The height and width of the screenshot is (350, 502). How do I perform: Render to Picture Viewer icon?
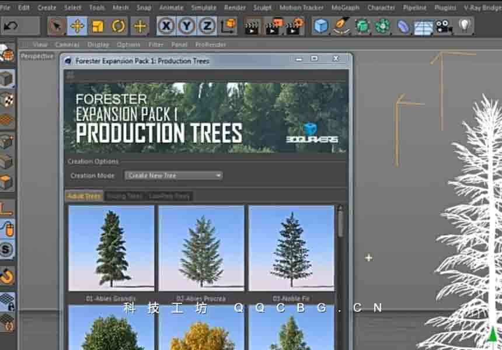point(274,26)
